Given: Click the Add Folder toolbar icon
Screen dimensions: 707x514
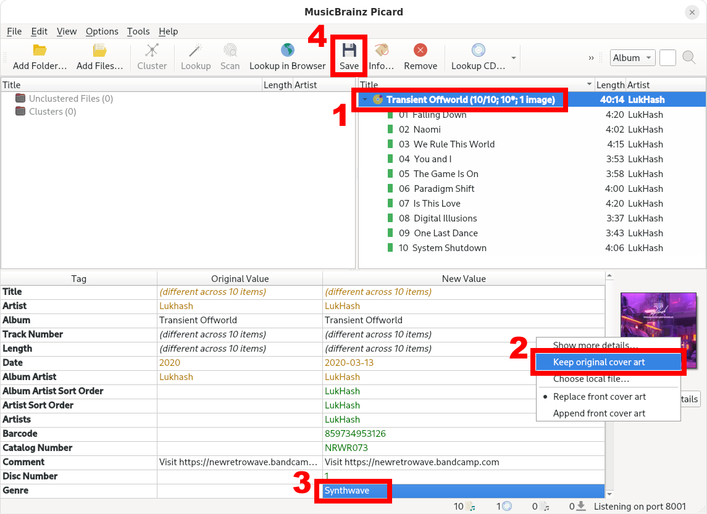Looking at the screenshot, I should (40, 51).
